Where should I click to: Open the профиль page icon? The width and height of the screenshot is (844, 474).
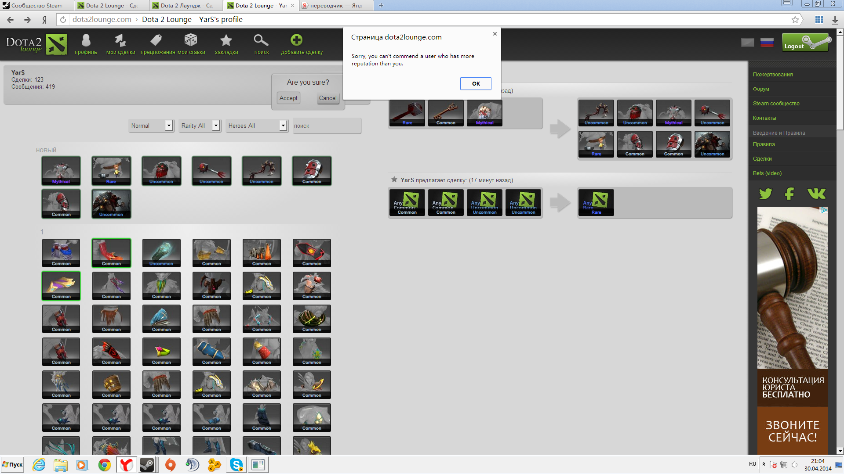[x=86, y=41]
